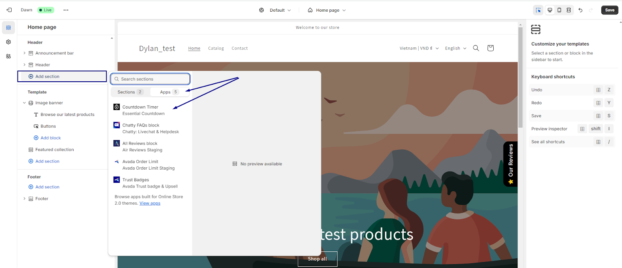
Task: Select the Trust Badges app block
Action: click(150, 183)
